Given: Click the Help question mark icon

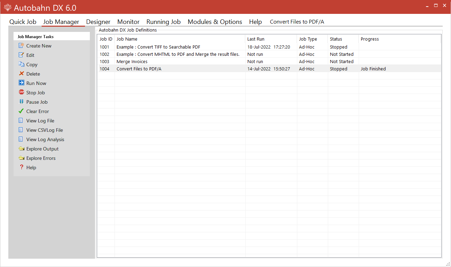Looking at the screenshot, I should 22,167.
